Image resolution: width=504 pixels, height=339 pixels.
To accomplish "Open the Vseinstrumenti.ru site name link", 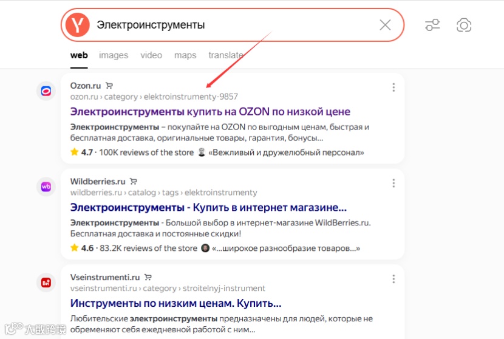I will tap(105, 277).
